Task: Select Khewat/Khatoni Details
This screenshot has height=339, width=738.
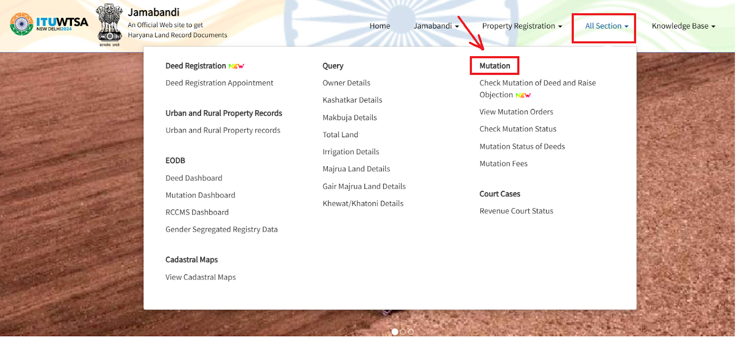Action: [363, 204]
